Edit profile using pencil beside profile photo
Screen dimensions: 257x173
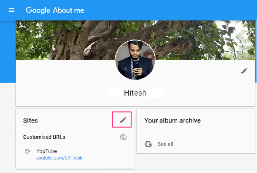[244, 71]
